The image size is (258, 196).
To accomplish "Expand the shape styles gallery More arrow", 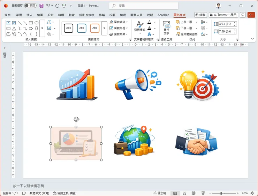I will [104, 28].
